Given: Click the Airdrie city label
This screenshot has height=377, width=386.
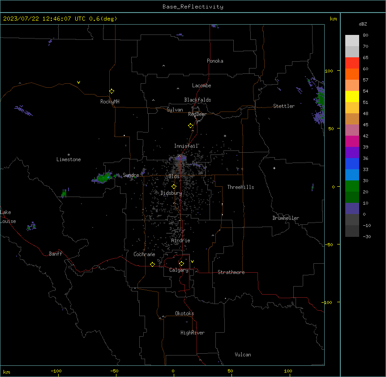Looking at the screenshot, I should [x=181, y=240].
